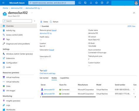Click here to add tags
The height and width of the screenshot is (111, 139).
48,74
